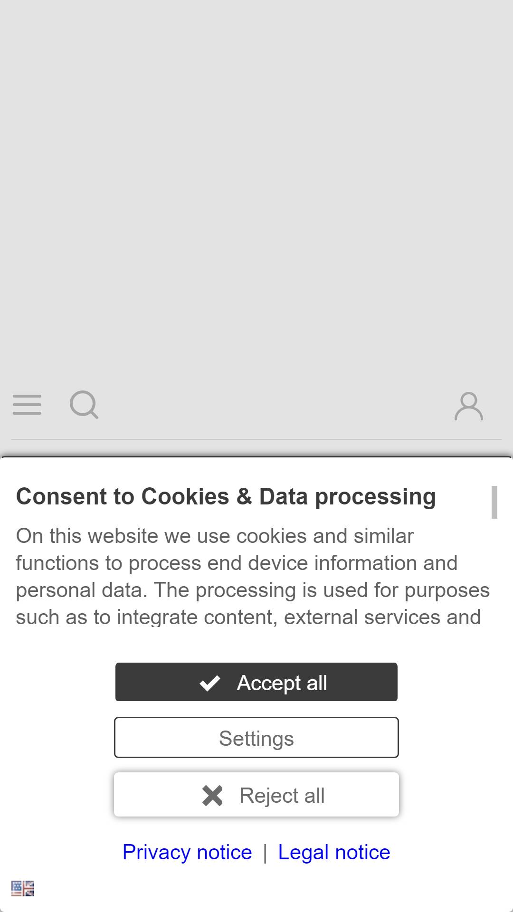Open search with the magnifier icon
The width and height of the screenshot is (513, 912).
coord(84,405)
